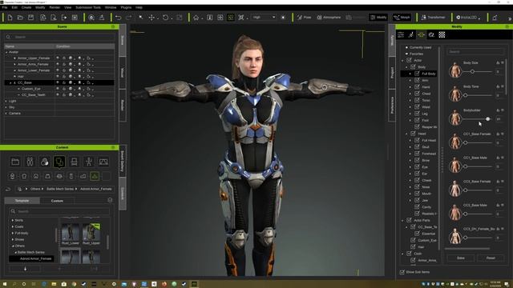
Task: Switch to the Custom tab in Content
Action: click(x=57, y=201)
